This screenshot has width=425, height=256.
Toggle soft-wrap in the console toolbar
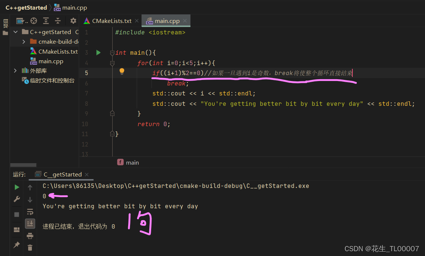[x=30, y=212]
